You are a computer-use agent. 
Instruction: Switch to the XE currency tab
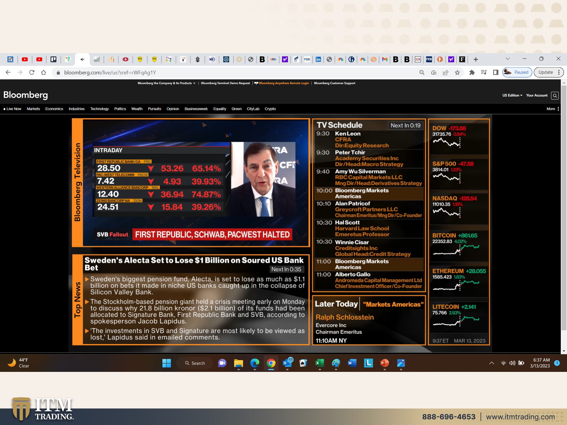pos(212,59)
